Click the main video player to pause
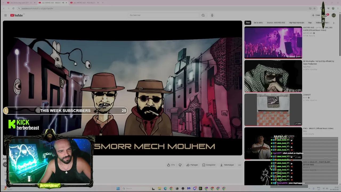The width and height of the screenshot is (341, 192). pos(123,88)
